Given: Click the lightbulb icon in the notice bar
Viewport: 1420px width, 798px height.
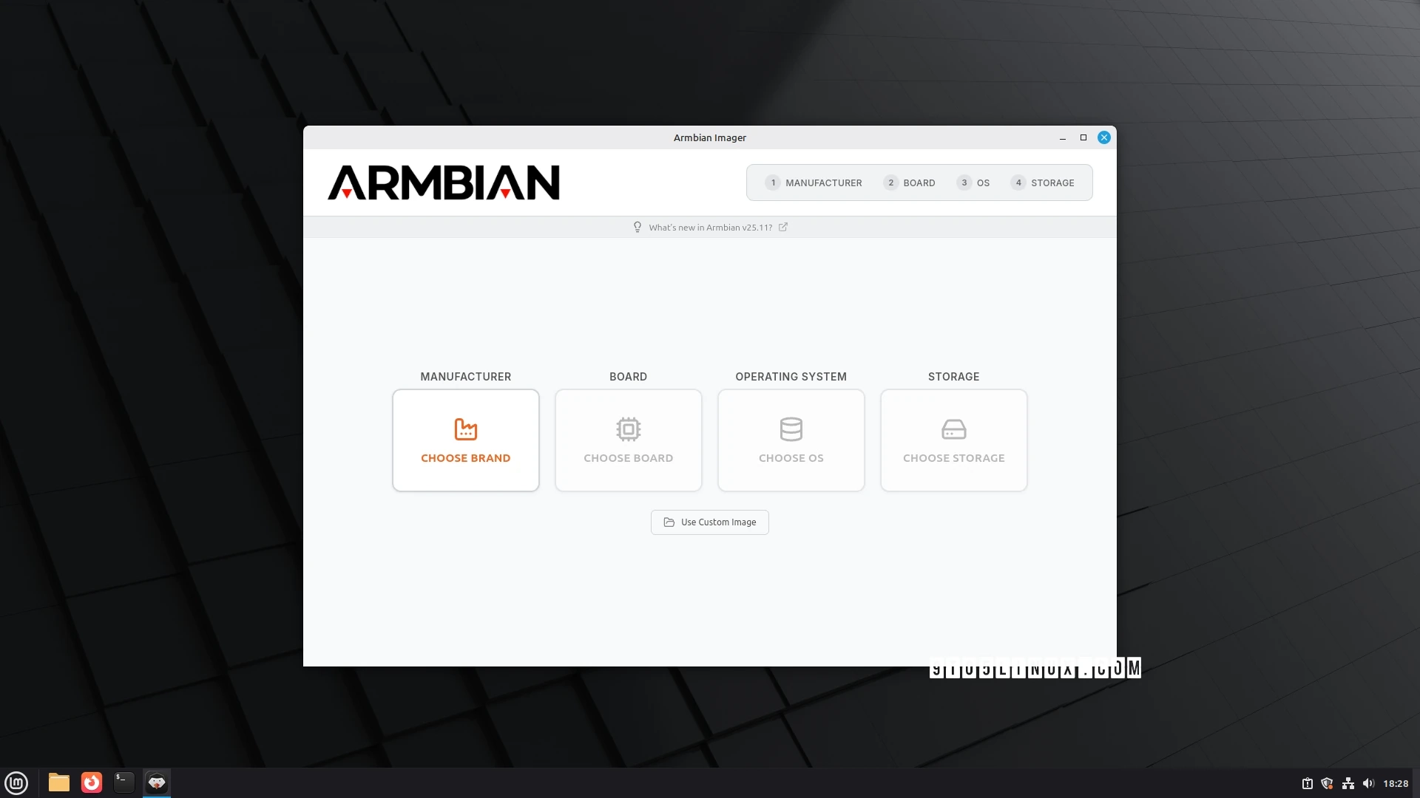Looking at the screenshot, I should pyautogui.click(x=638, y=227).
